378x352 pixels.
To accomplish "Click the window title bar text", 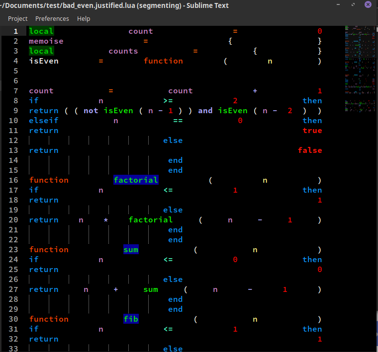I will point(114,5).
